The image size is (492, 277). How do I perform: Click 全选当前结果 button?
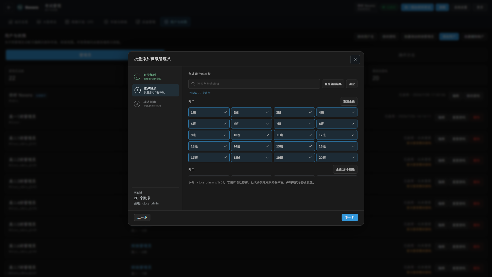pos(333,84)
